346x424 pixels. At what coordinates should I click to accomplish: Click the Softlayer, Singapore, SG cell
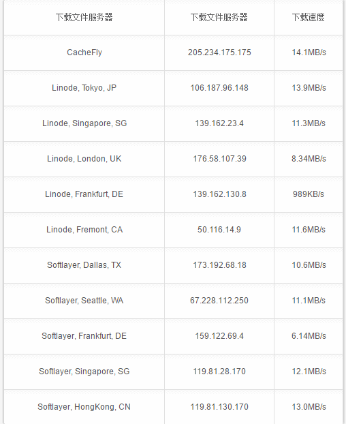[x=84, y=372]
